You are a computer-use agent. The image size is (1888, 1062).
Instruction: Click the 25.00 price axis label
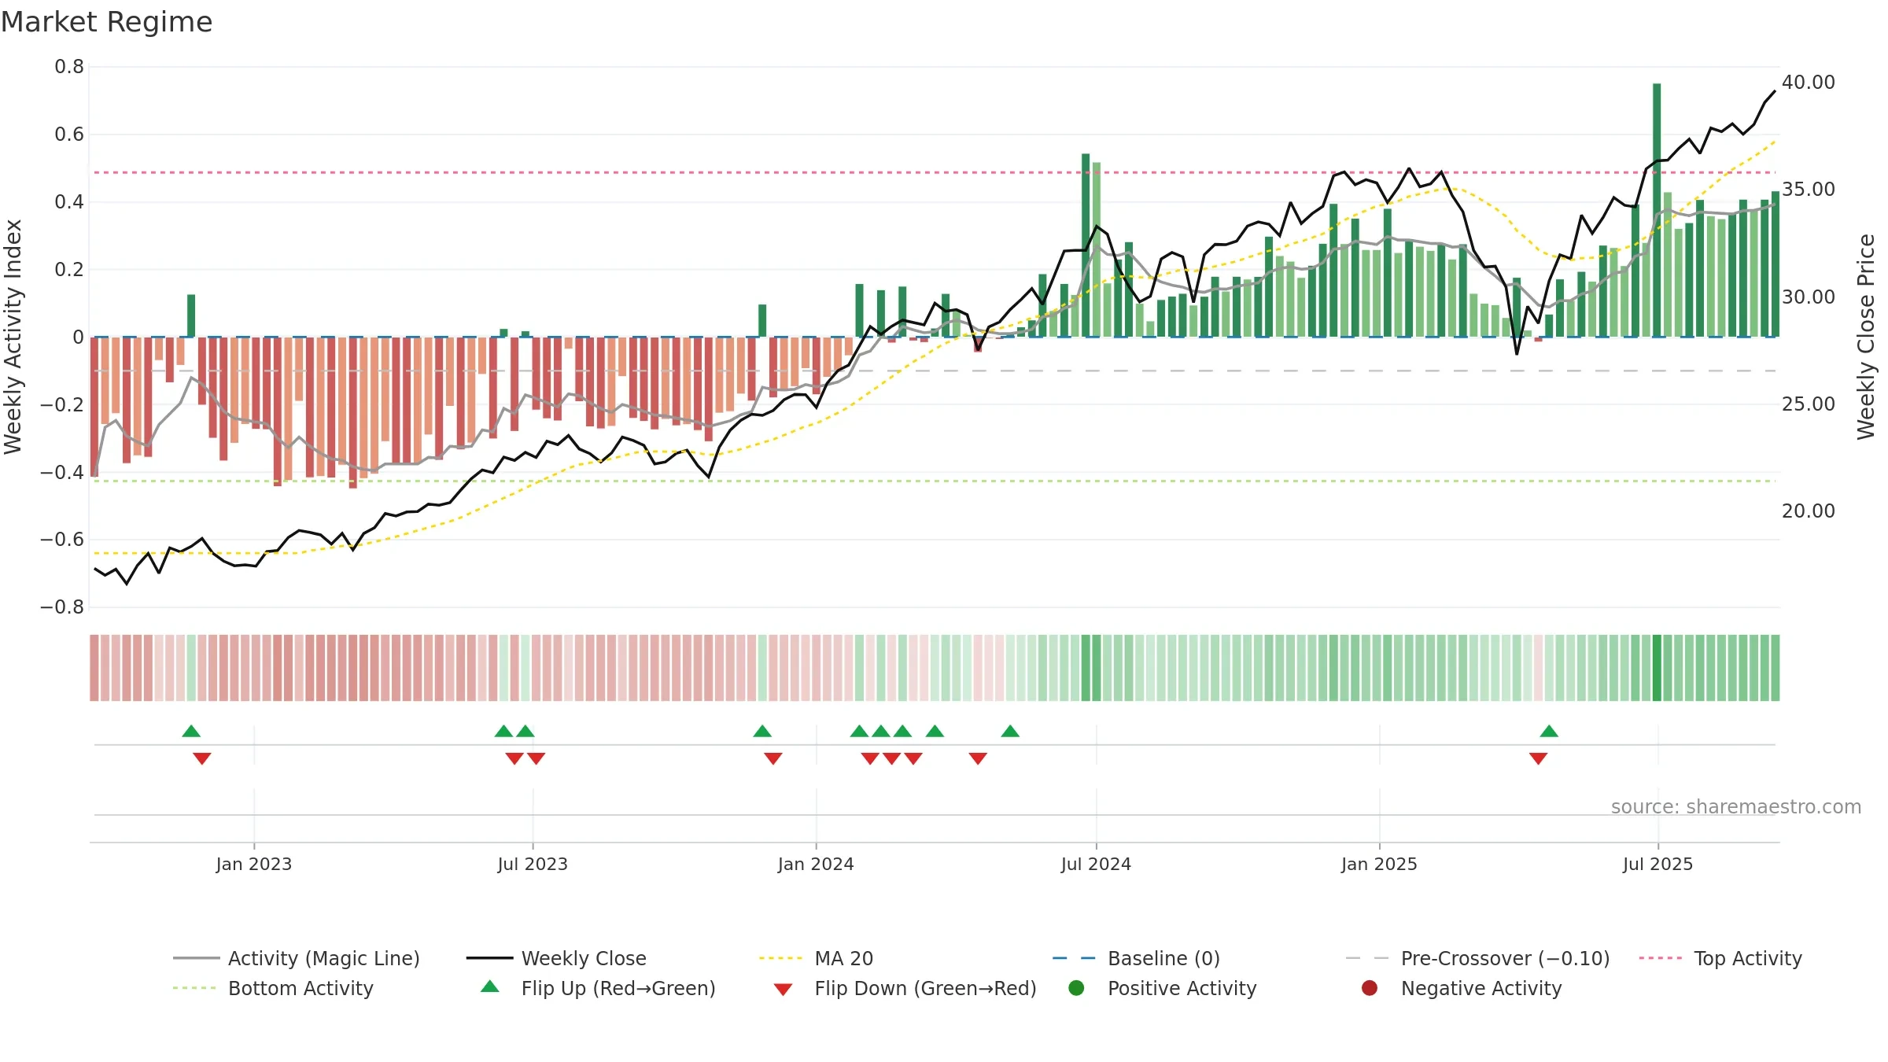click(1809, 404)
